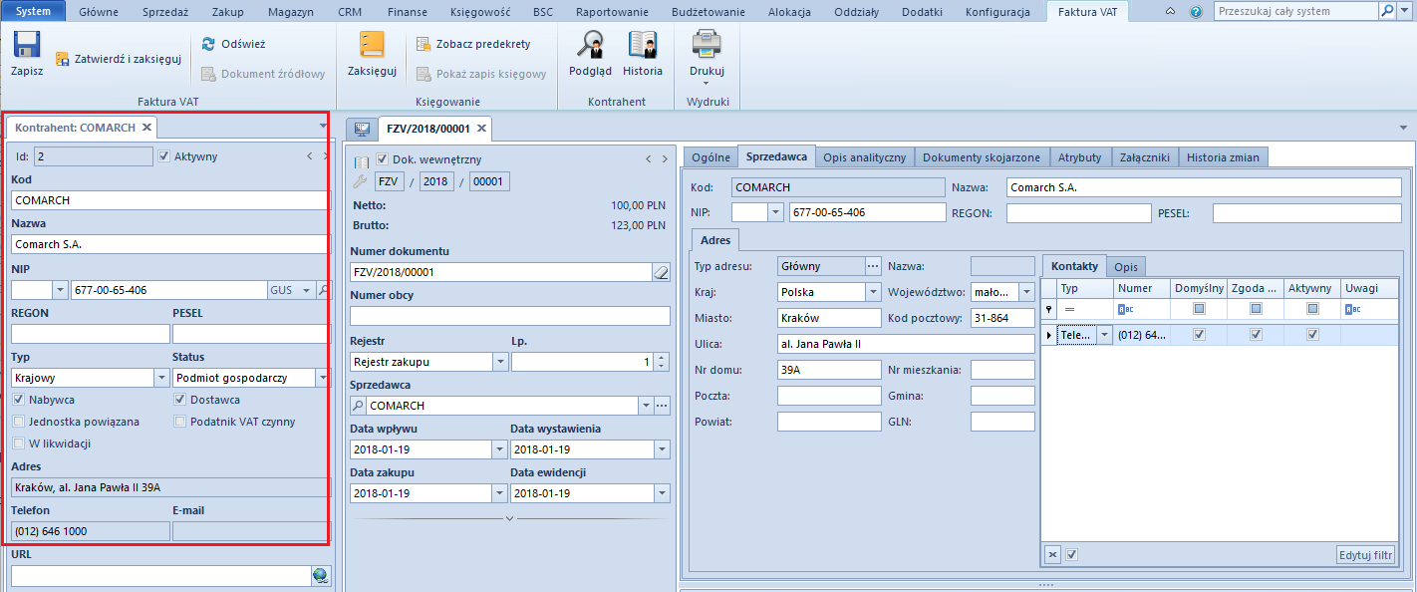1417x592 pixels.
Task: Open the Typ dropdown showing Krajowy
Action: [161, 378]
